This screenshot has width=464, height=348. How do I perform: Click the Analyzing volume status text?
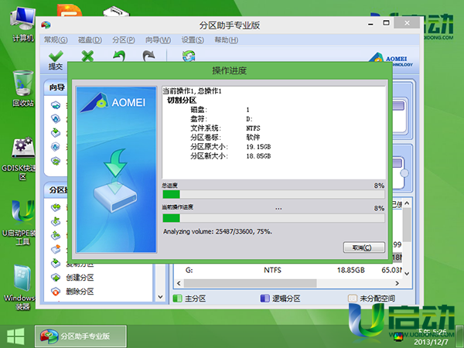pyautogui.click(x=217, y=231)
